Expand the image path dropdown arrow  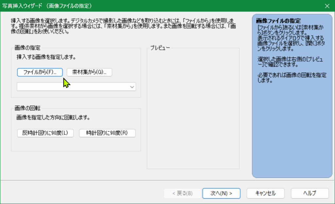click(132, 87)
